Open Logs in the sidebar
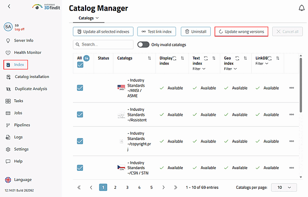Image resolution: width=308 pixels, height=197 pixels. coord(14,137)
